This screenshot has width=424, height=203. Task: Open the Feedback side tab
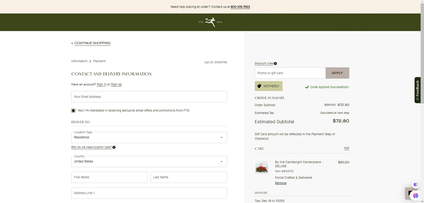[x=417, y=90]
